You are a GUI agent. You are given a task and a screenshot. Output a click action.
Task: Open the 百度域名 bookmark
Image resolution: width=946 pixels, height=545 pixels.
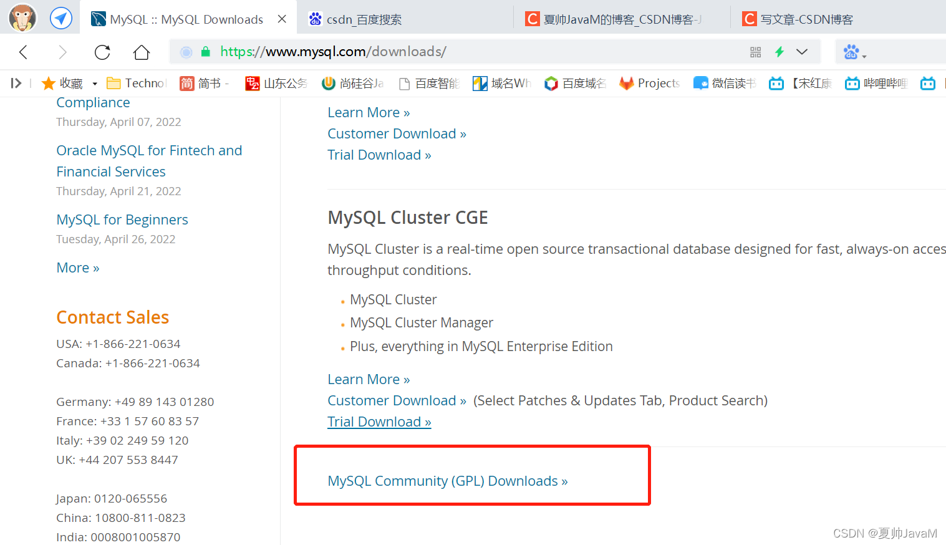[x=575, y=83]
